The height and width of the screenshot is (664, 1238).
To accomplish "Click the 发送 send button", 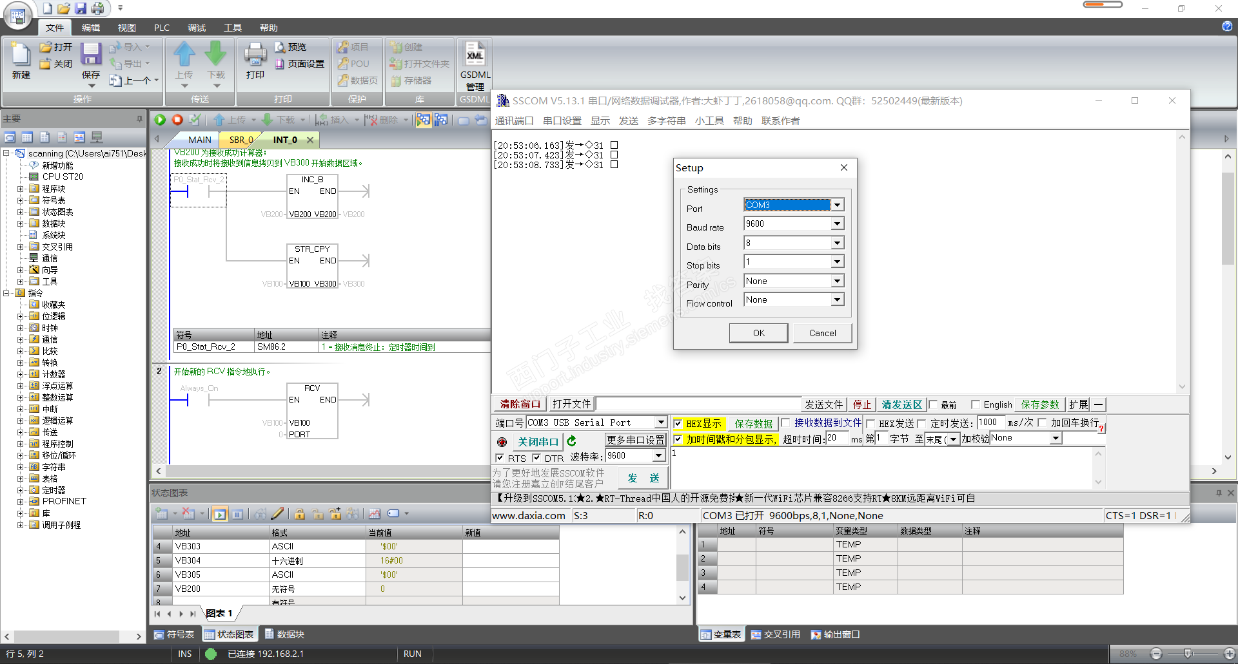I will pyautogui.click(x=643, y=478).
